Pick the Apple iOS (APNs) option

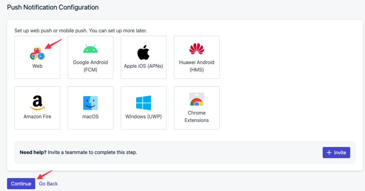pyautogui.click(x=143, y=57)
